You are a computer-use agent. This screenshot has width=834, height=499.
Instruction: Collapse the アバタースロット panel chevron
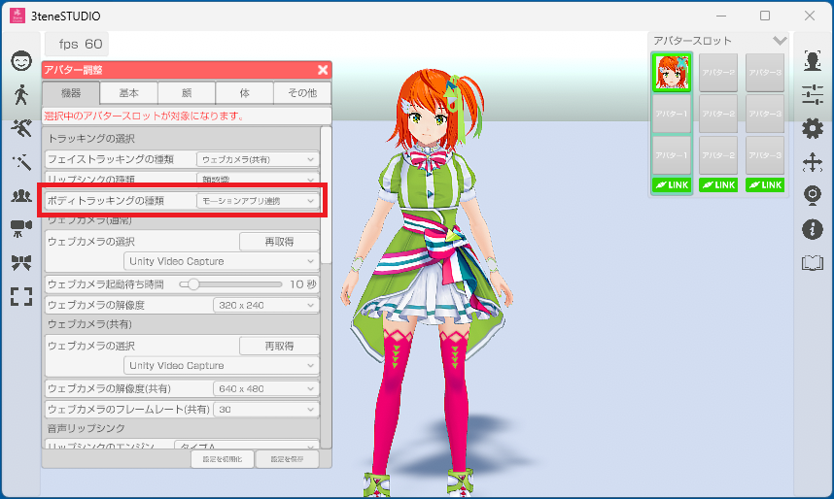(780, 41)
